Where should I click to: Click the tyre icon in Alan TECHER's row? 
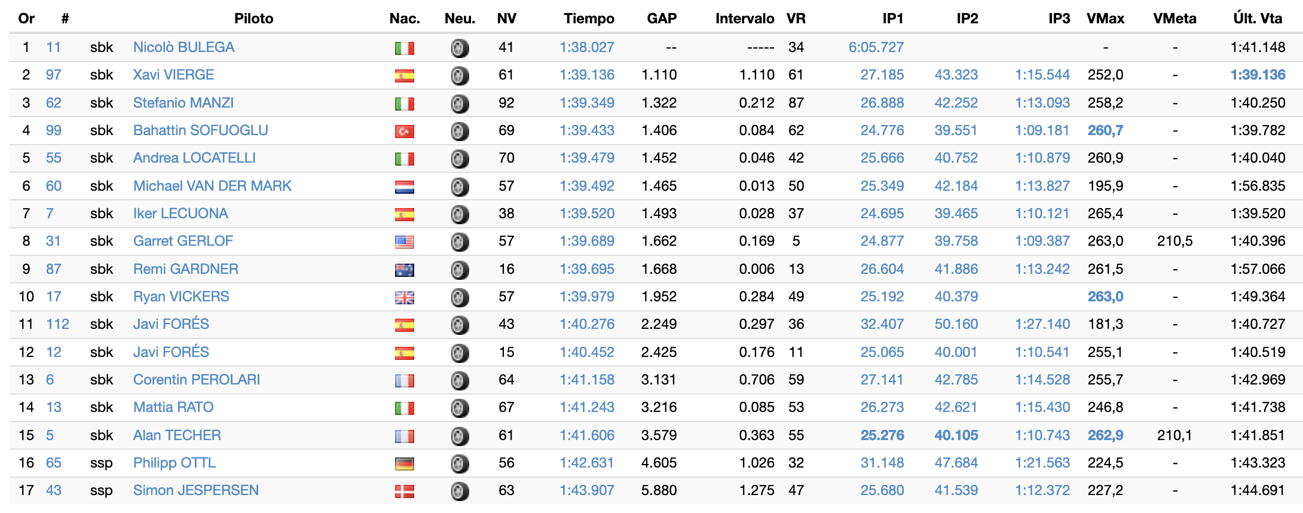[460, 436]
